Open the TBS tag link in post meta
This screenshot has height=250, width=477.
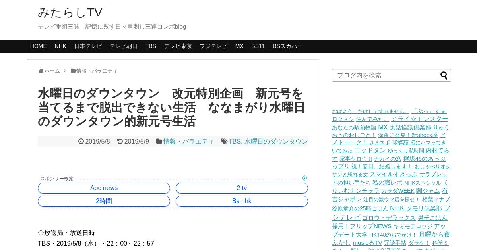pos(235,141)
